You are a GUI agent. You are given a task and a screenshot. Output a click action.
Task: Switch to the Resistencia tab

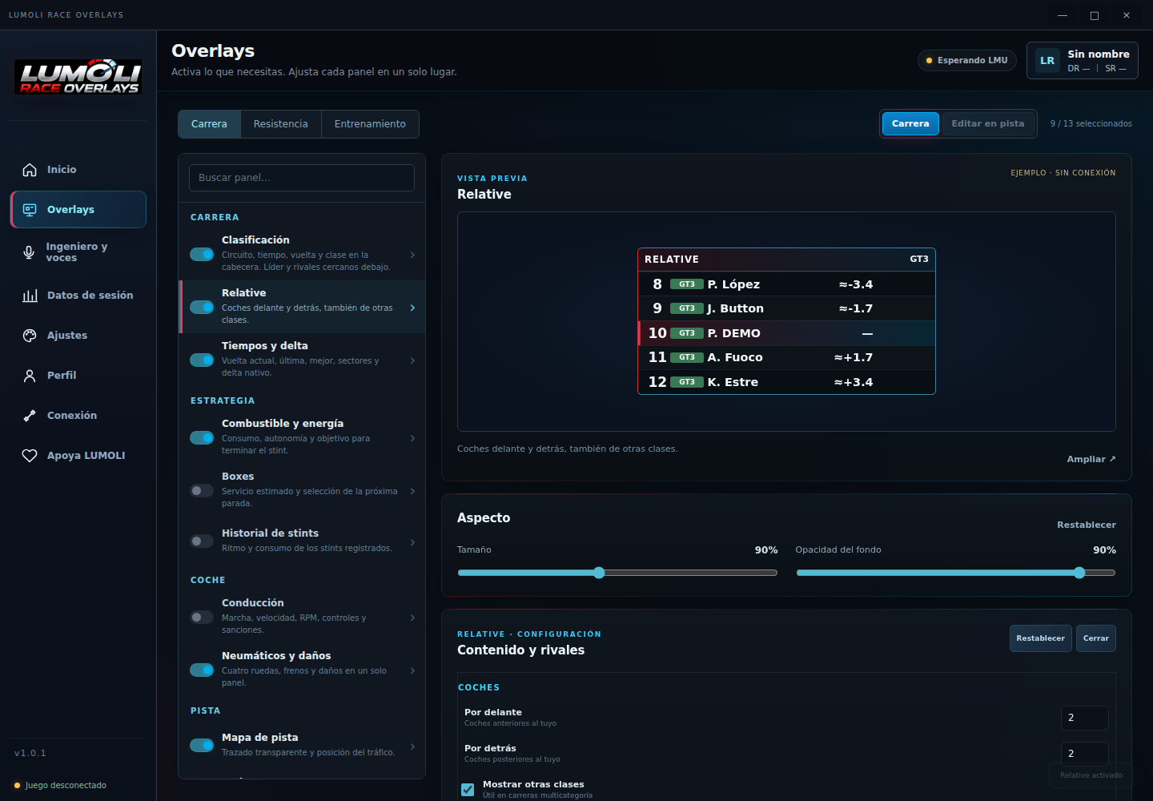(x=280, y=124)
